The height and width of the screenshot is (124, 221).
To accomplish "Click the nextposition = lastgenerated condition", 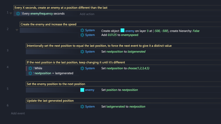I will click(x=54, y=73).
